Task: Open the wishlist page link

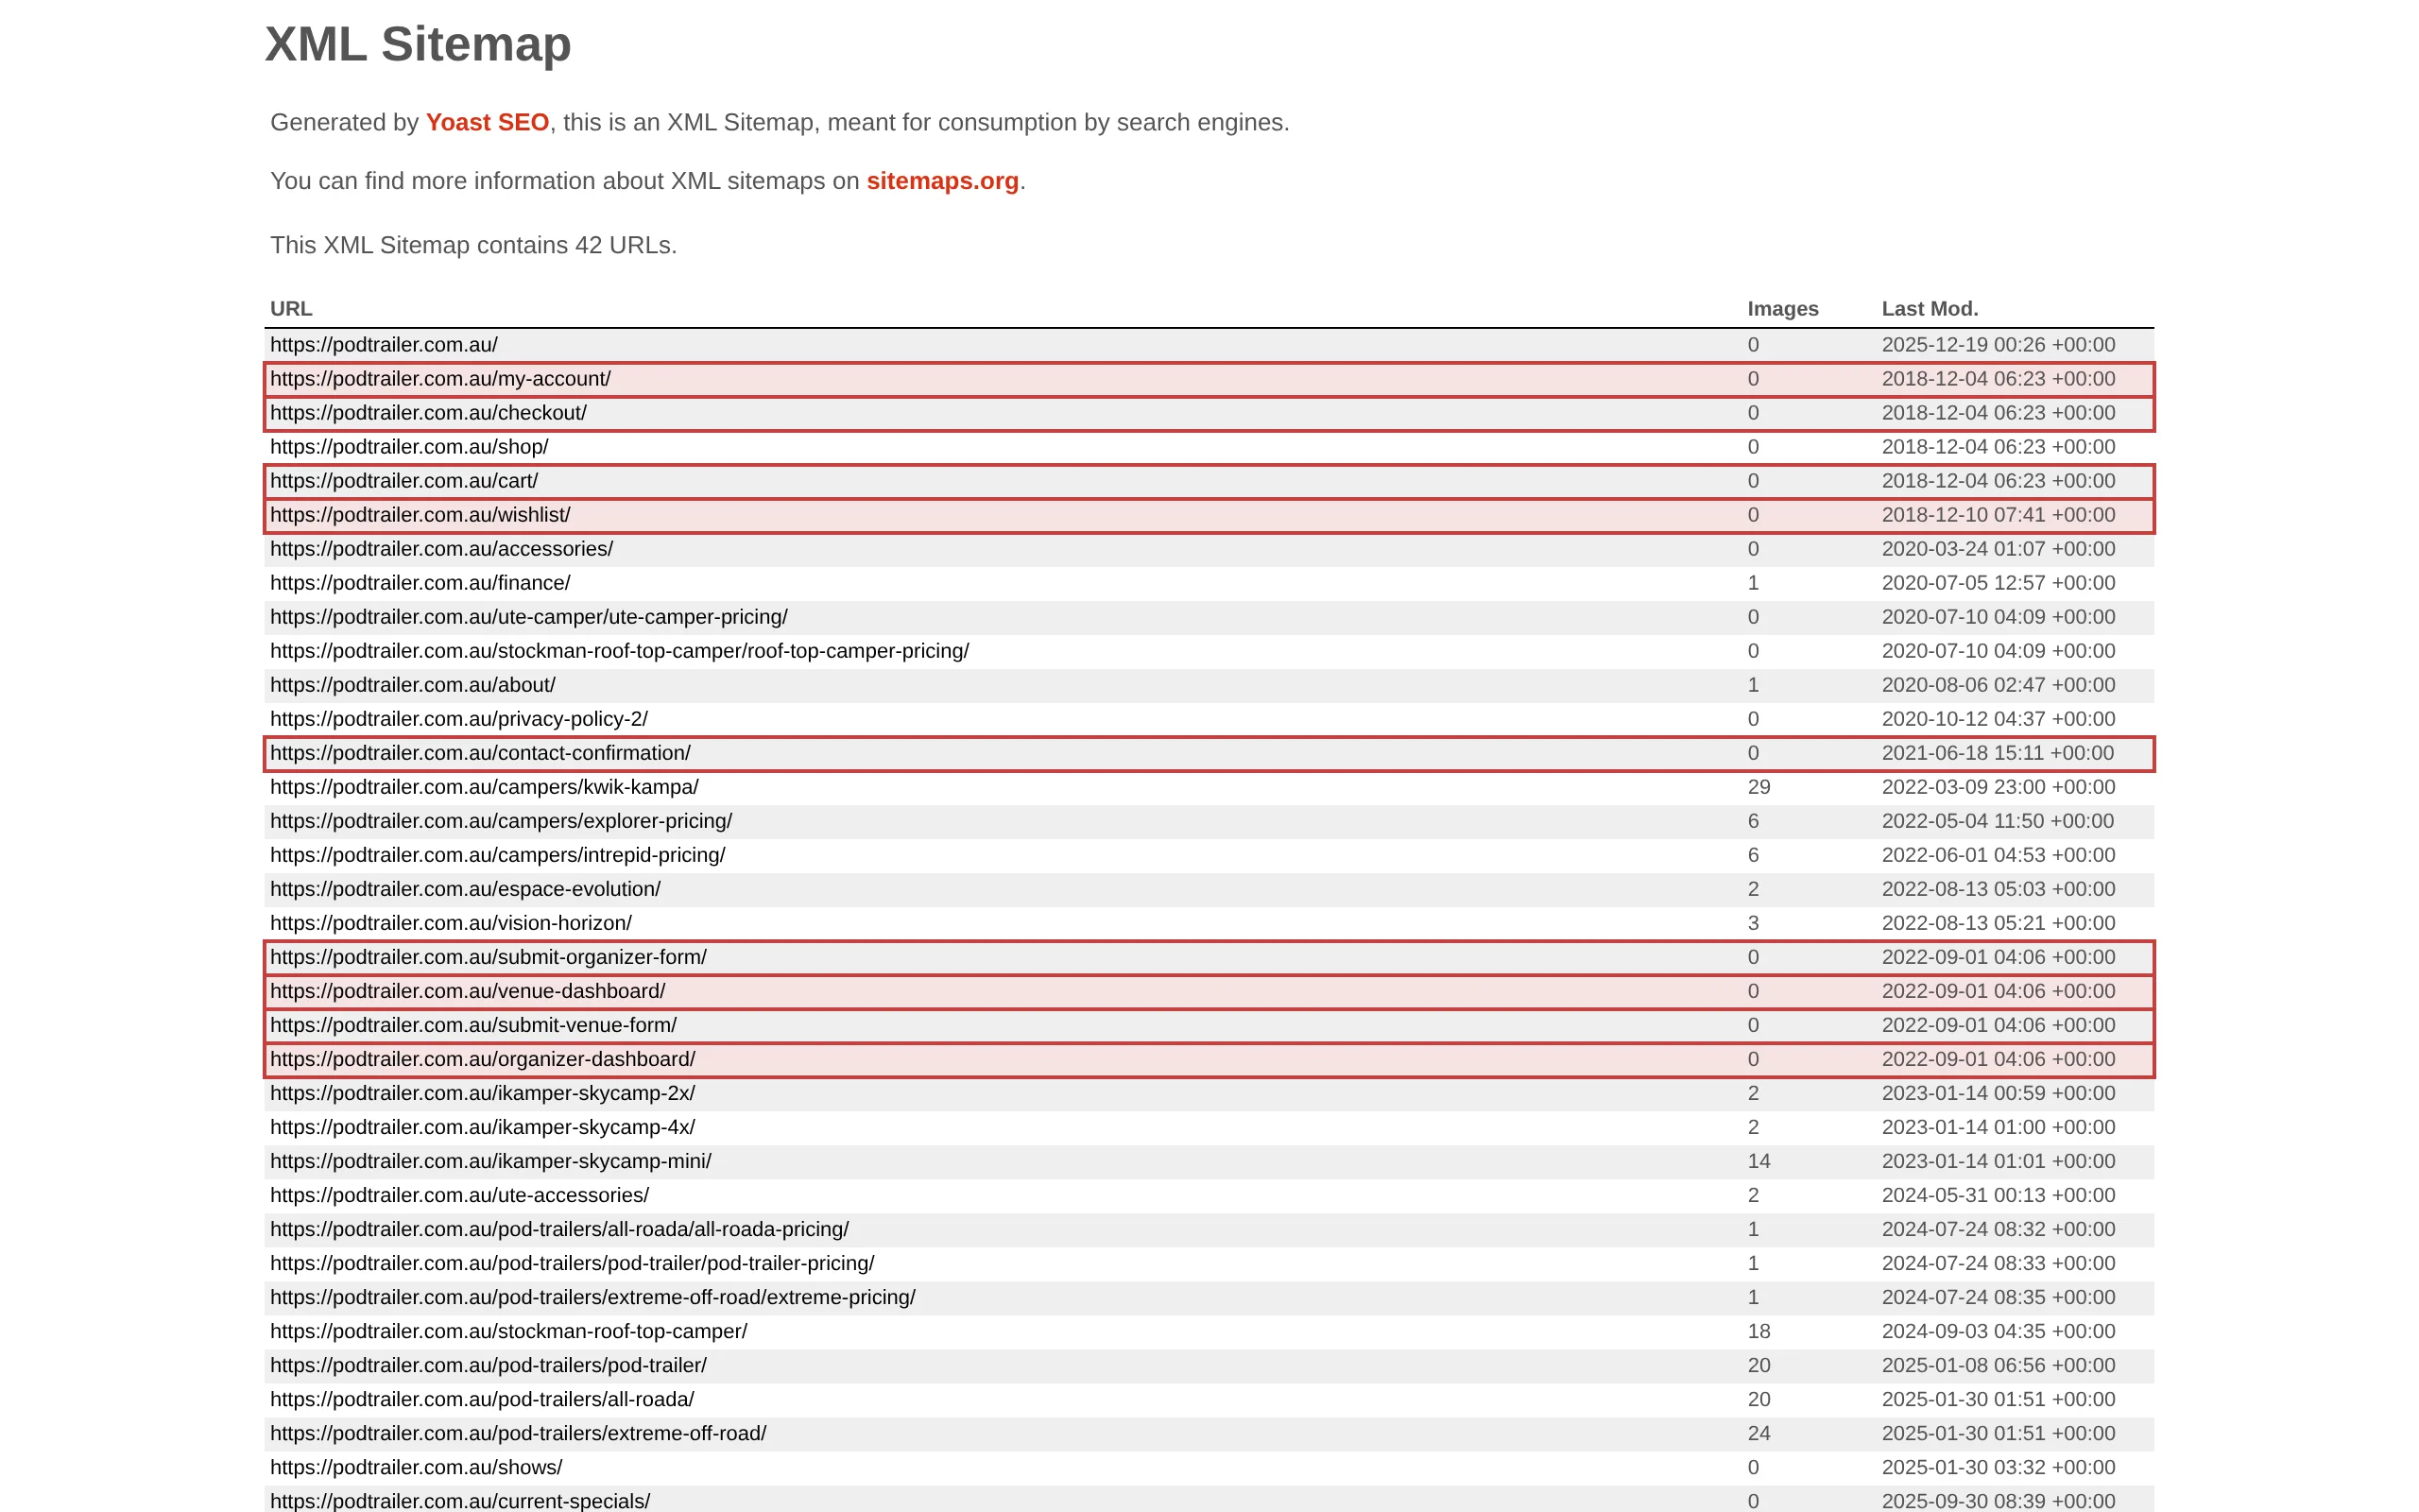Action: coord(419,515)
